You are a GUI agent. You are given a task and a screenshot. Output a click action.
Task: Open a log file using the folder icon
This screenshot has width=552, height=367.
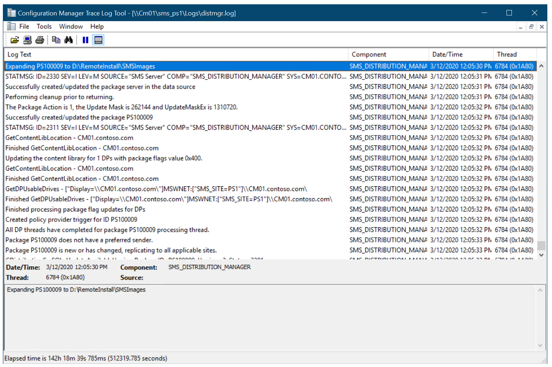point(14,39)
